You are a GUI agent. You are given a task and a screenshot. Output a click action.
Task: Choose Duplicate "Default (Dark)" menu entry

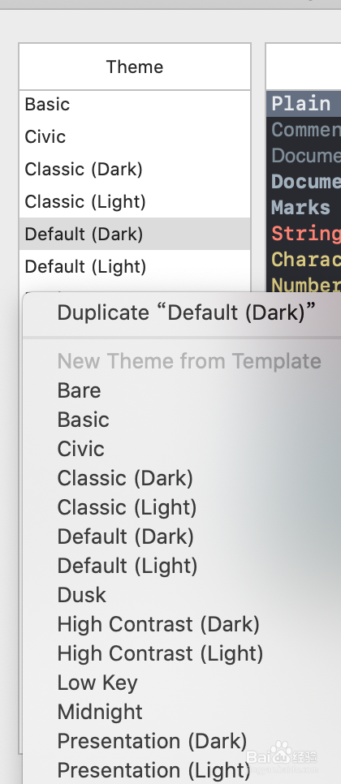coord(187,312)
